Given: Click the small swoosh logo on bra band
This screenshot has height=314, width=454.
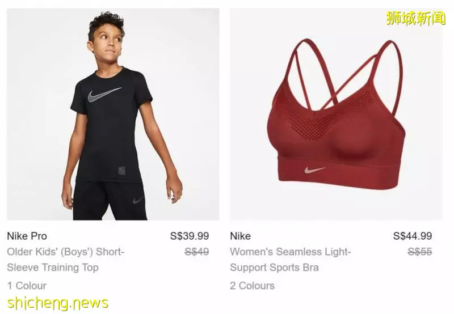Looking at the screenshot, I should 314,169.
